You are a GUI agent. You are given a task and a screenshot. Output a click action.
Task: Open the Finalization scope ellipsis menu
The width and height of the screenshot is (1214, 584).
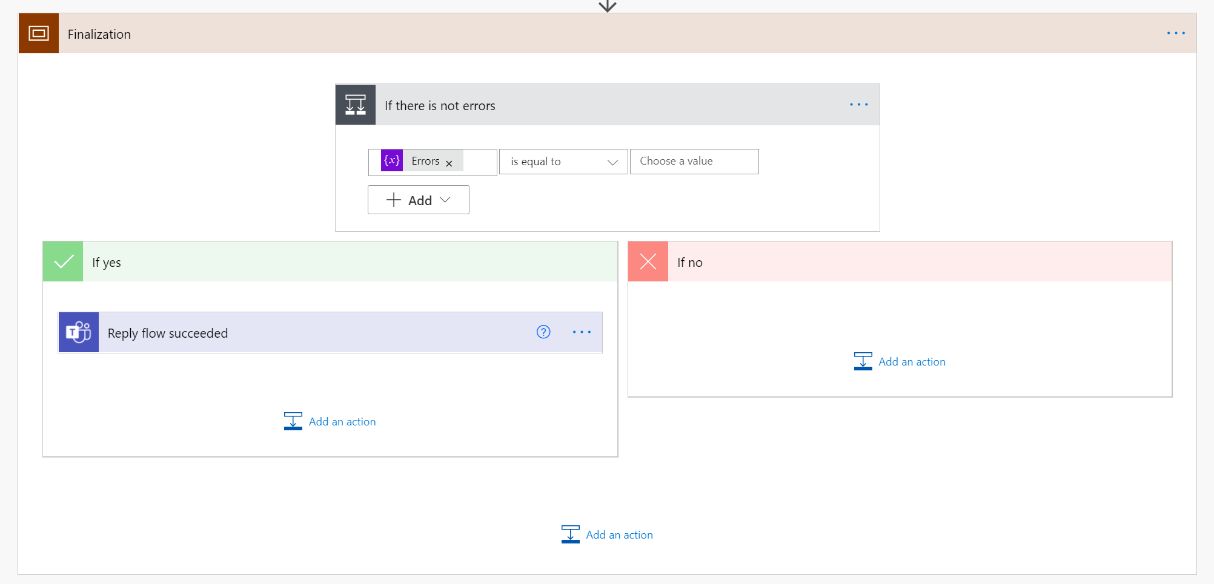pyautogui.click(x=1175, y=33)
